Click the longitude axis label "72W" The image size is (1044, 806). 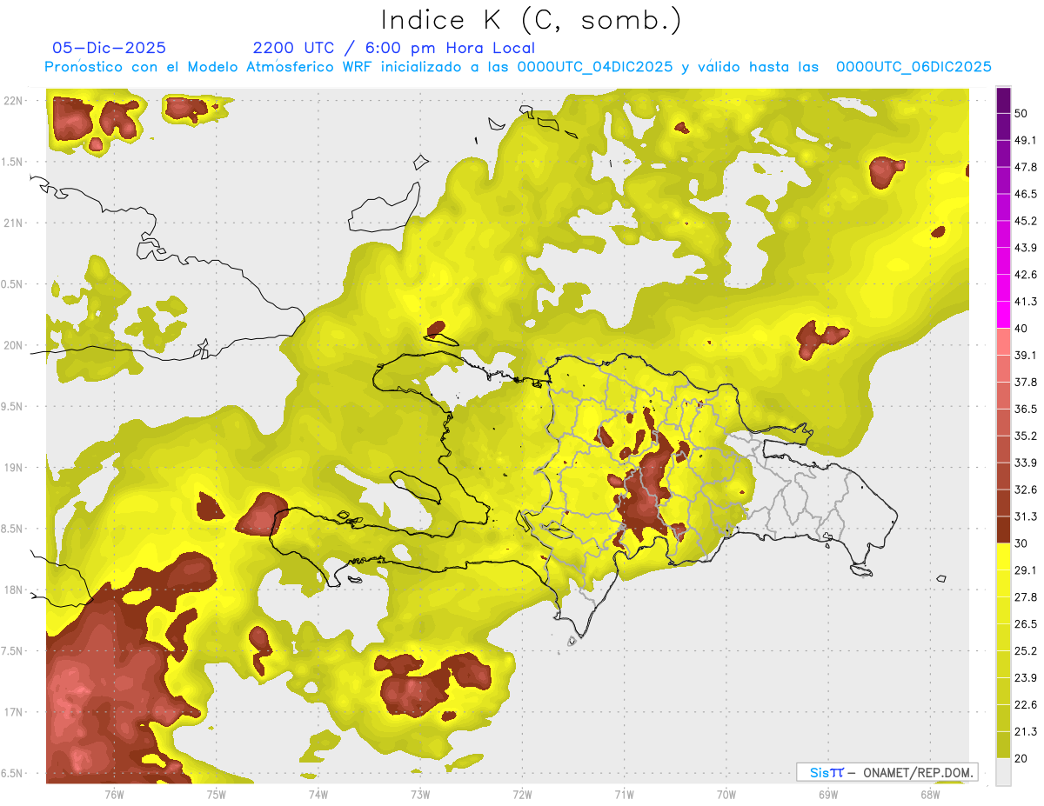522,794
